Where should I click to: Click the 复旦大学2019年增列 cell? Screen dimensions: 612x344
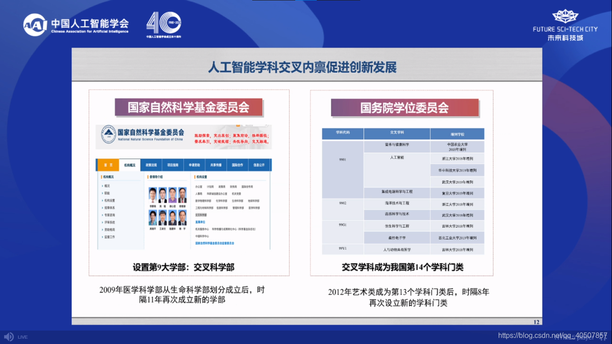[x=457, y=193]
